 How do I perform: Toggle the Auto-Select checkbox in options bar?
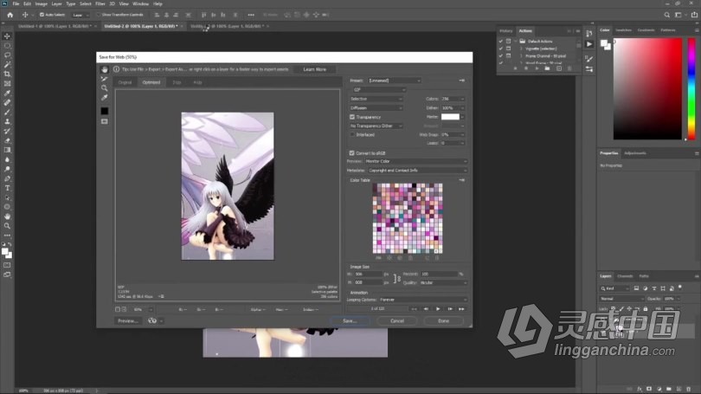coord(42,15)
